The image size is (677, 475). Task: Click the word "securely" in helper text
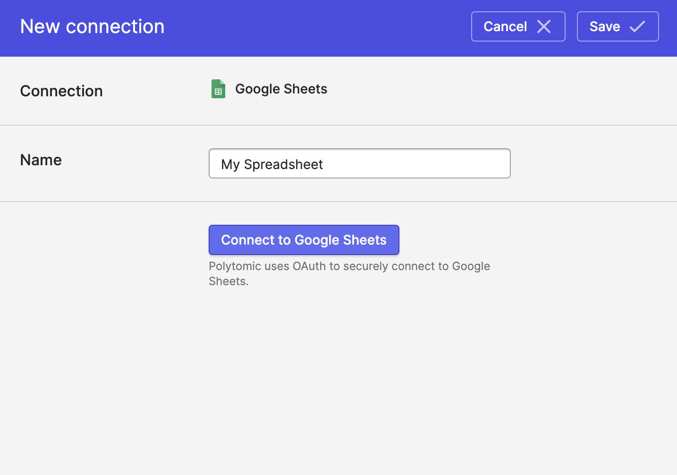click(366, 266)
